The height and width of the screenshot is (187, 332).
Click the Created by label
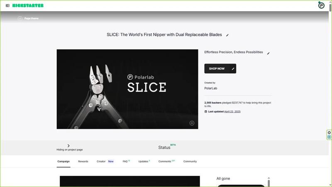210,83
